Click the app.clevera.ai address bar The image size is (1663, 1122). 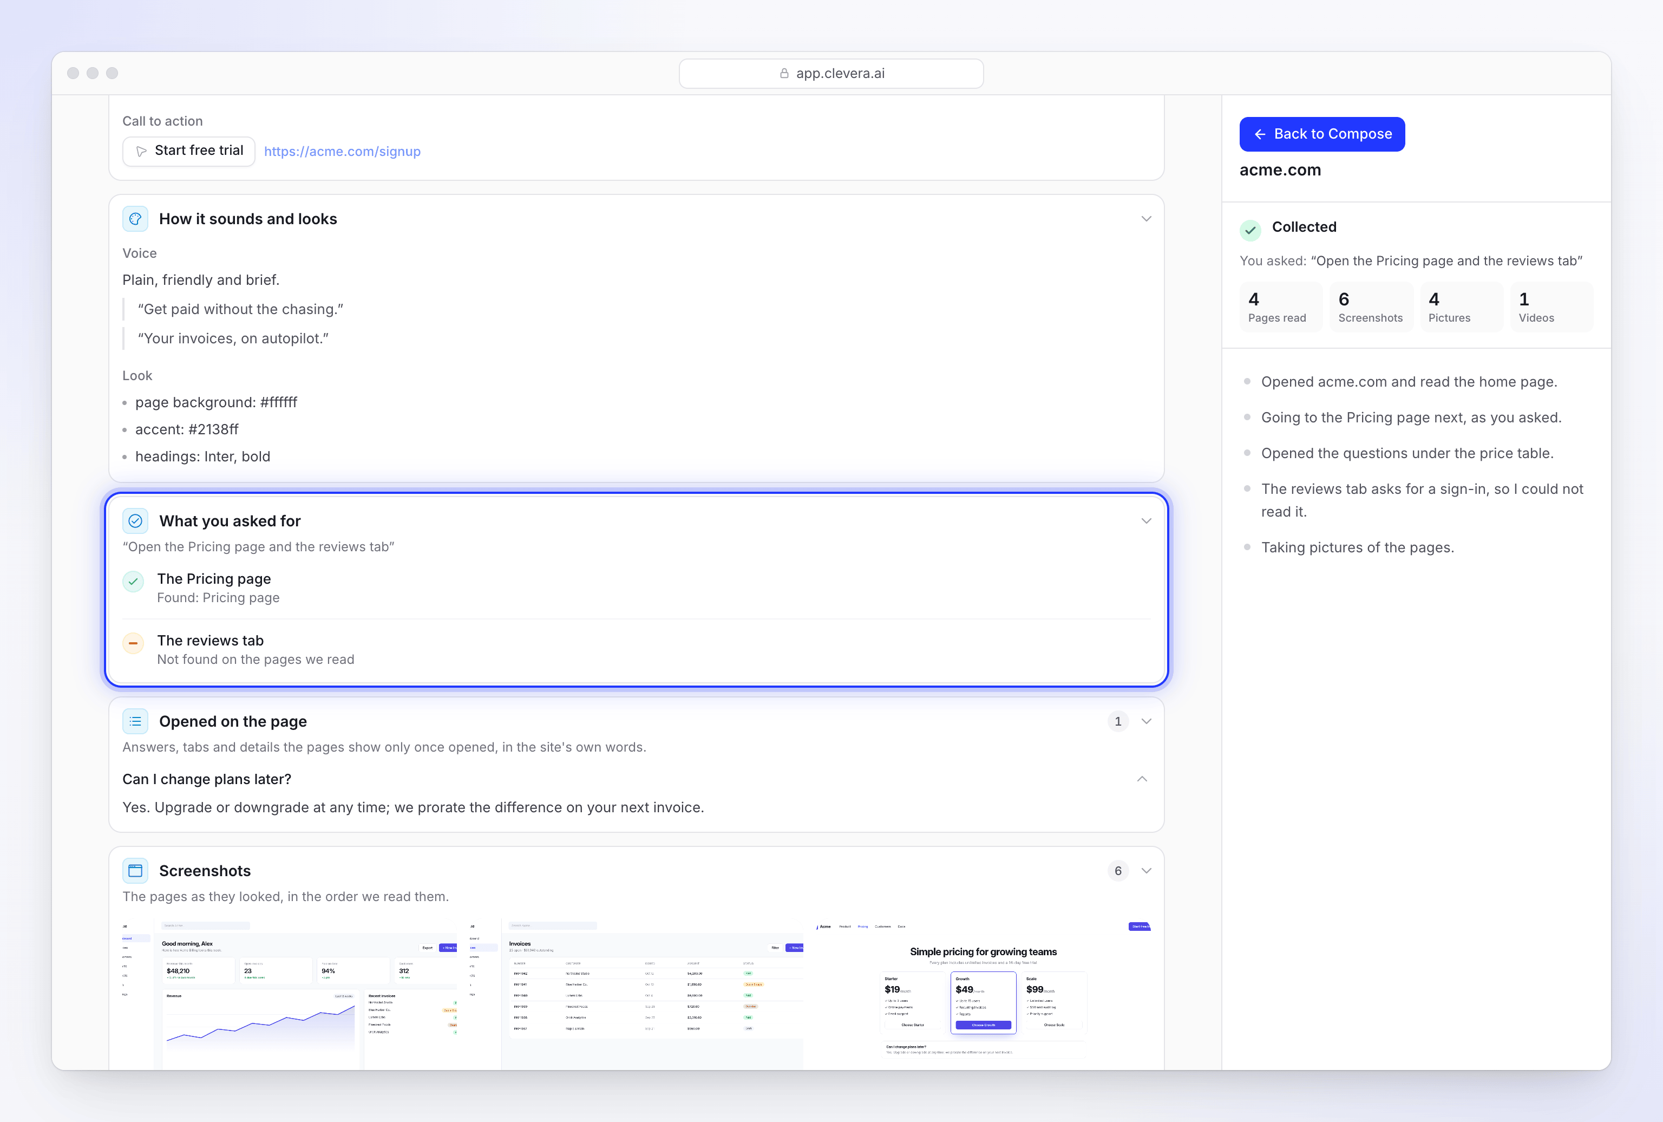coord(831,74)
